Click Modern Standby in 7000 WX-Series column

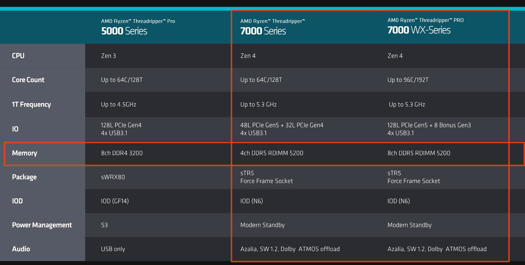click(410, 225)
